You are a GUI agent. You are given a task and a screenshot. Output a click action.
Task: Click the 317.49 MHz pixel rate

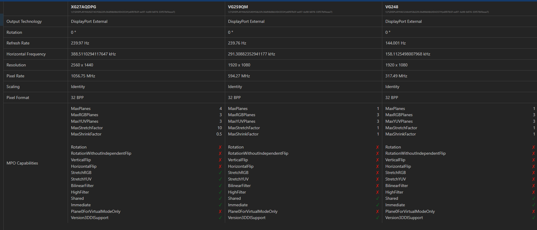[396, 76]
